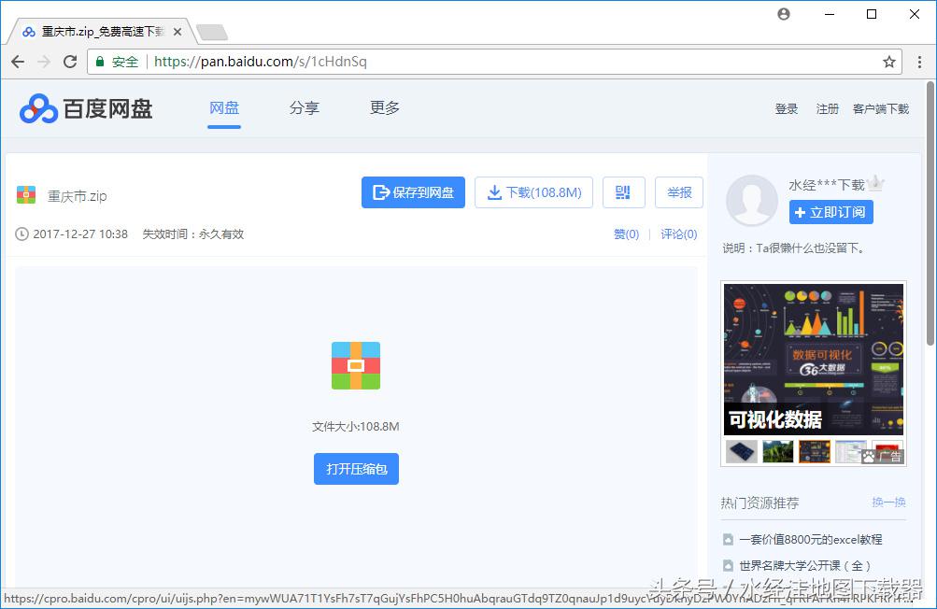Click the 可视化数据 advertisement thumbnail

813,360
